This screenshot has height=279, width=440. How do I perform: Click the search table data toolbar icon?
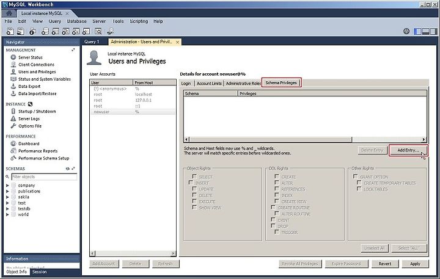click(98, 31)
